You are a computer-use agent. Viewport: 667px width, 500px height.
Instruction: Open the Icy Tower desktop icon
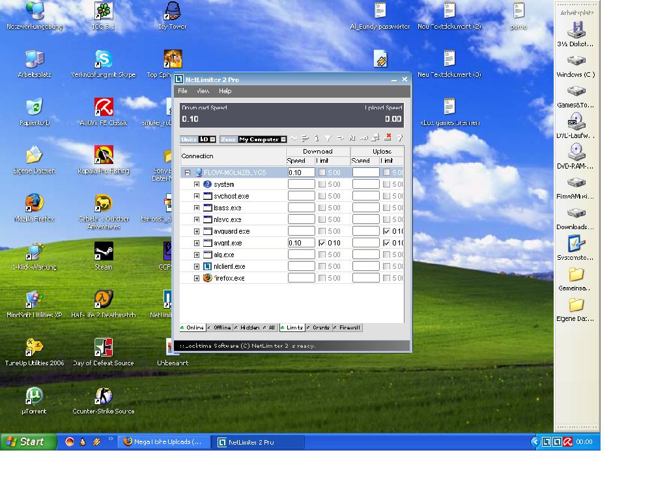(172, 10)
